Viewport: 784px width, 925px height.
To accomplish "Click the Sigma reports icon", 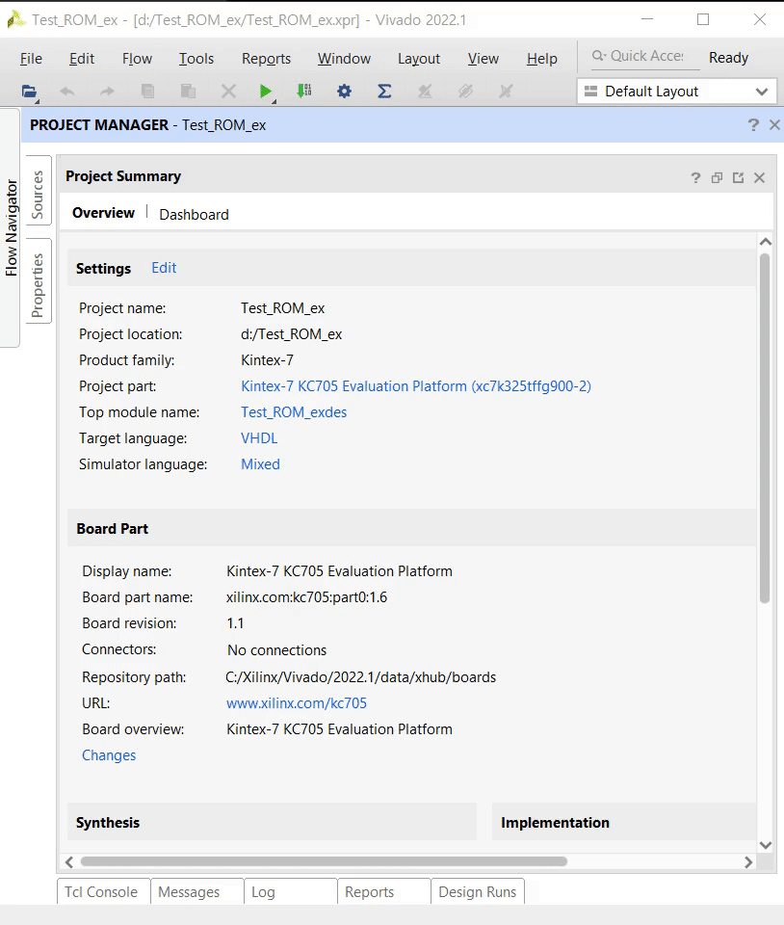I will 384,92.
